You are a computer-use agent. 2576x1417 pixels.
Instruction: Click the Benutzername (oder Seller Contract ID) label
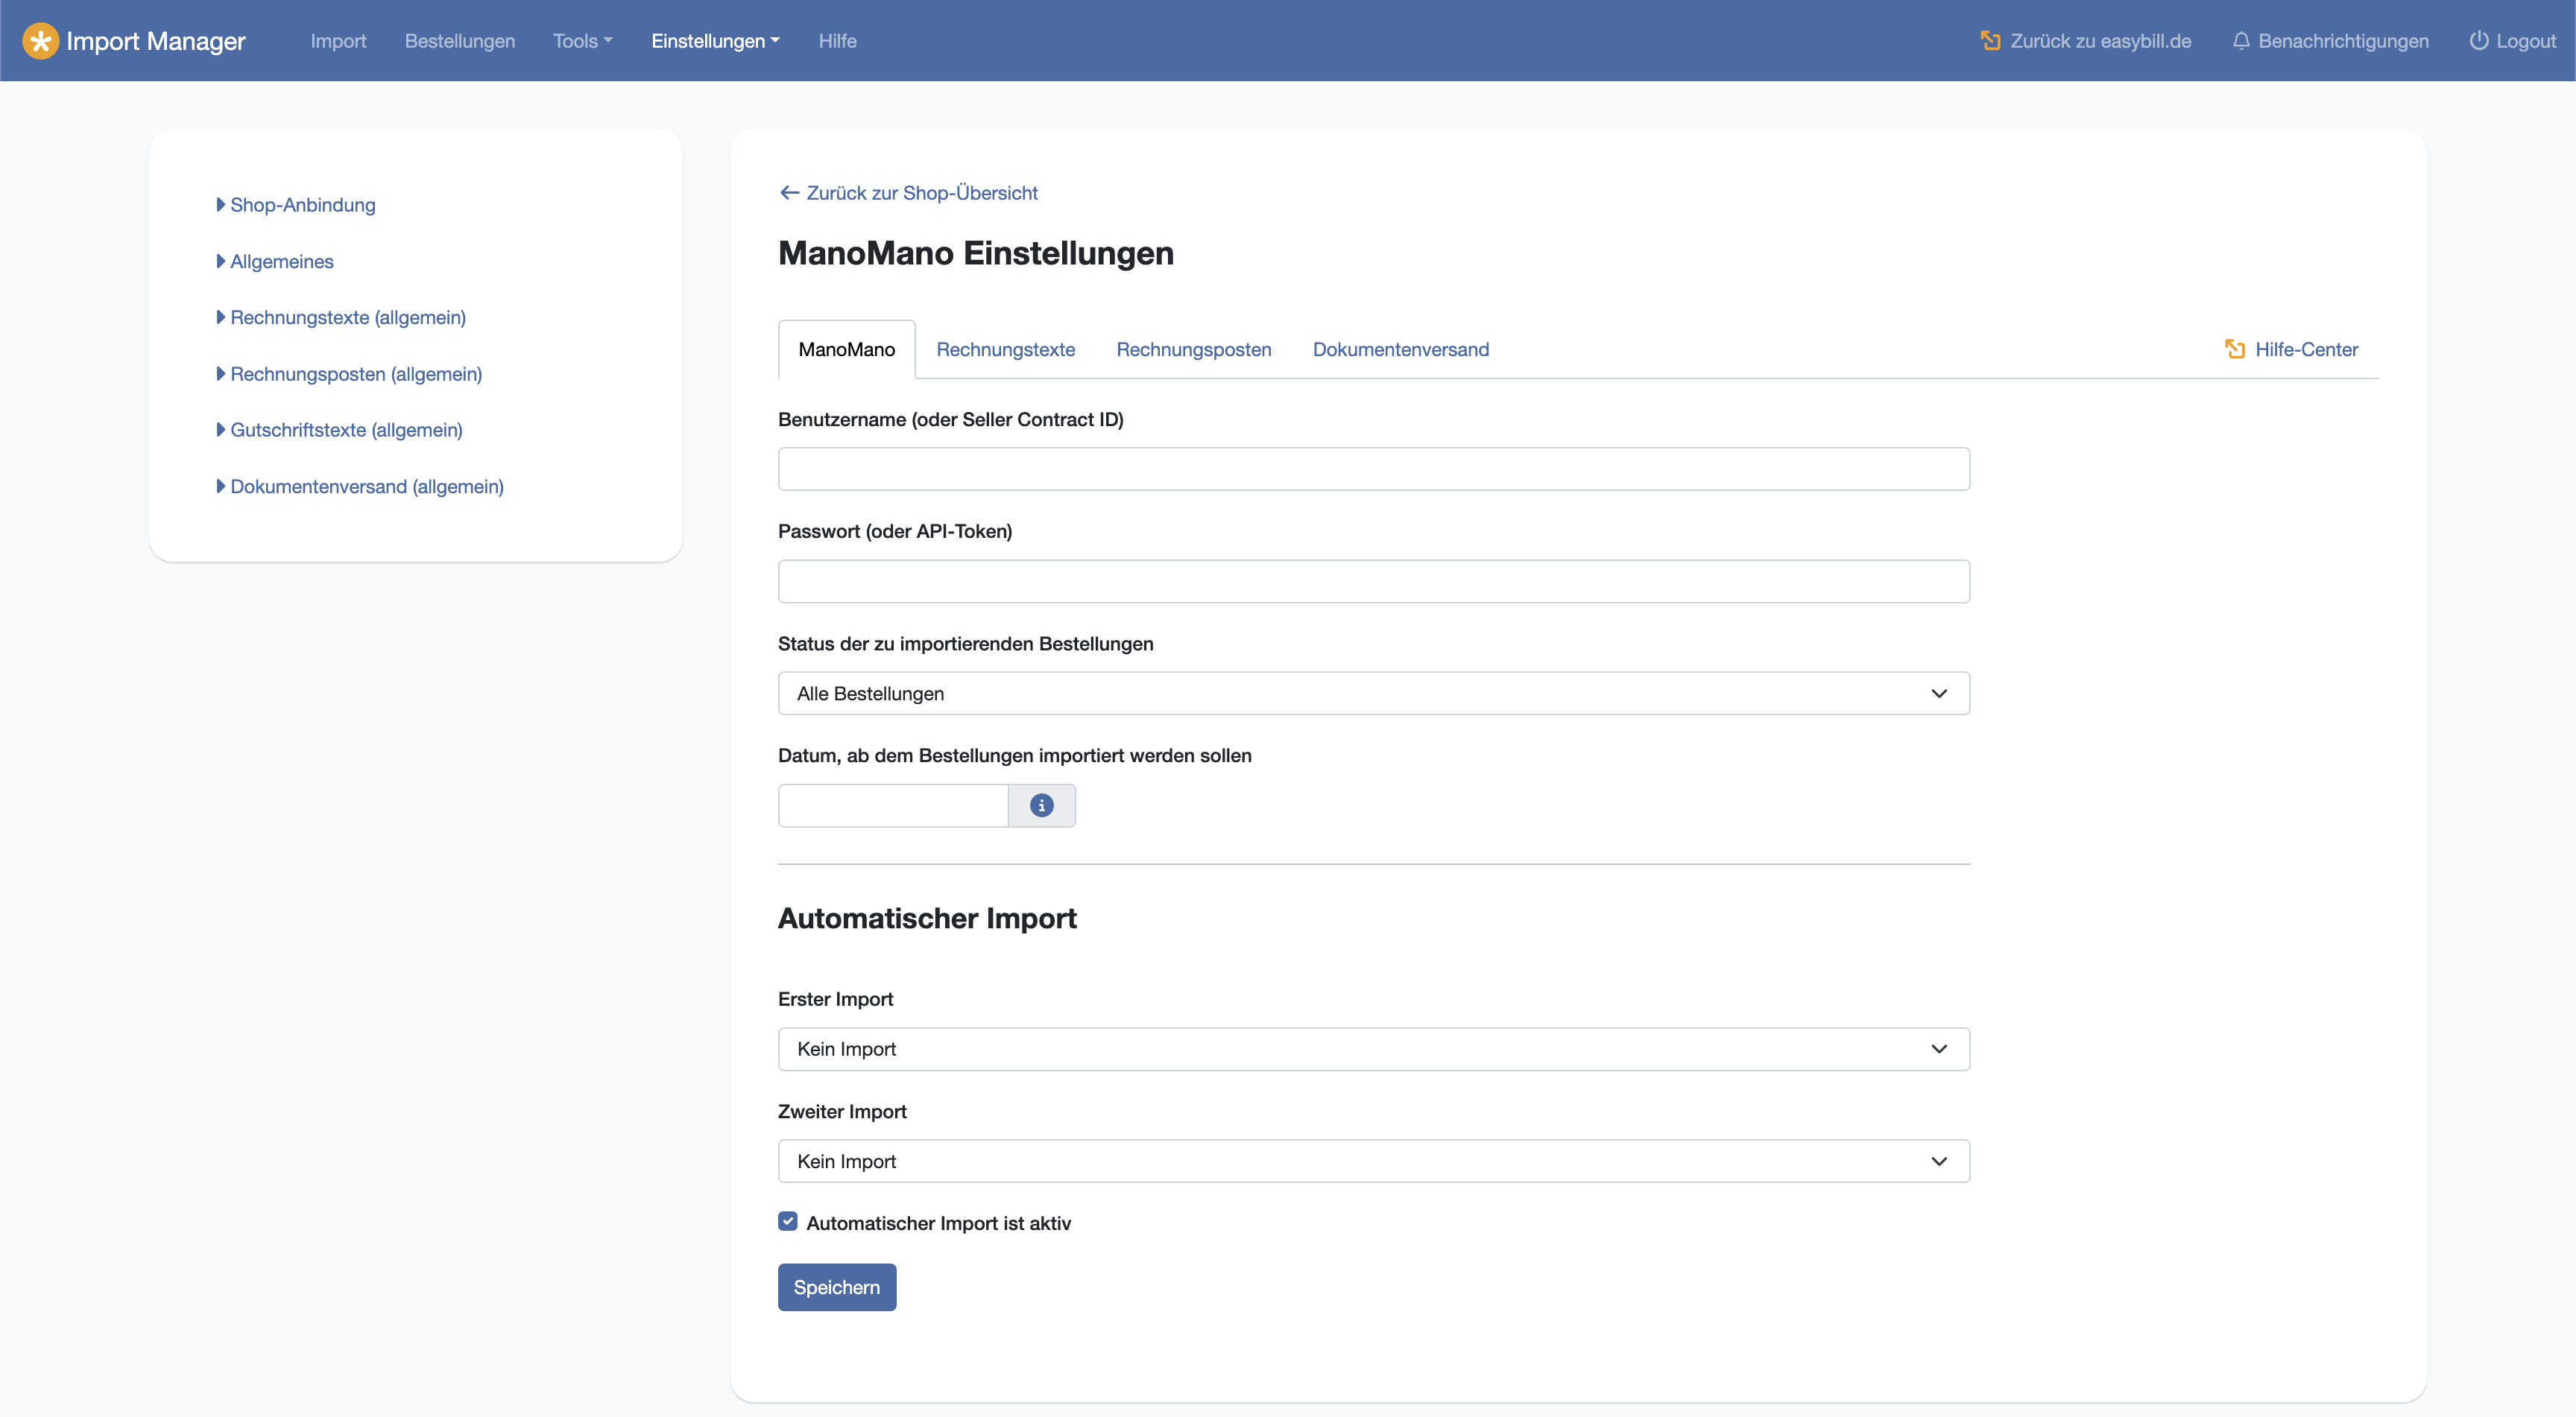(950, 419)
